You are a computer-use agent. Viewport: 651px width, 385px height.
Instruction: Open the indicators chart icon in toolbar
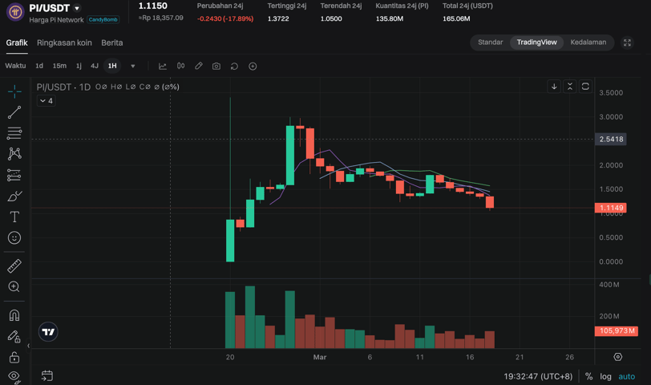[x=163, y=66]
